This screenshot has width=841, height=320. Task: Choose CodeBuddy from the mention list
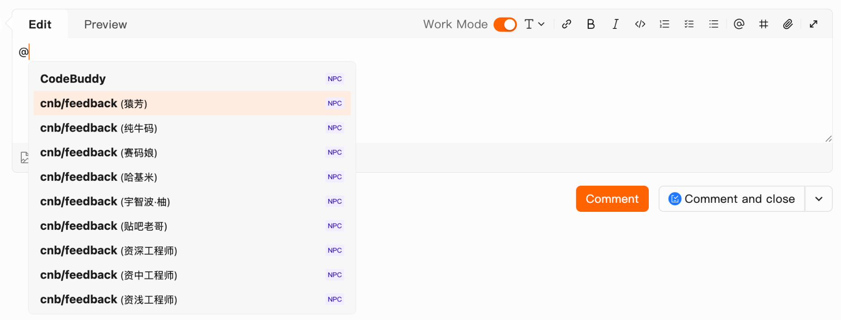point(73,79)
